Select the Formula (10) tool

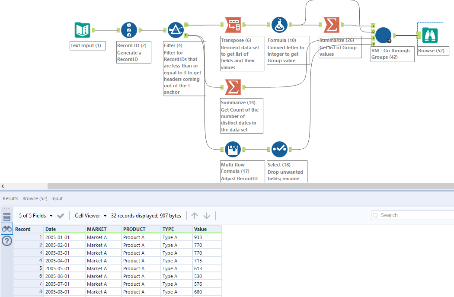279,25
